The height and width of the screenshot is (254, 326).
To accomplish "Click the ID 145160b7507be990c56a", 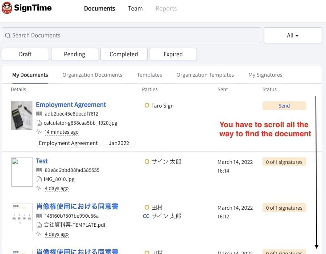I will (x=71, y=216).
